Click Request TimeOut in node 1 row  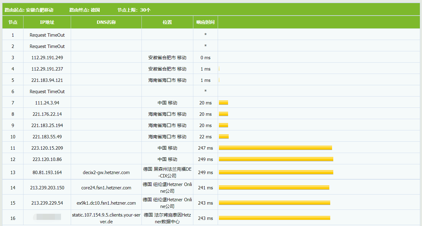[47, 35]
